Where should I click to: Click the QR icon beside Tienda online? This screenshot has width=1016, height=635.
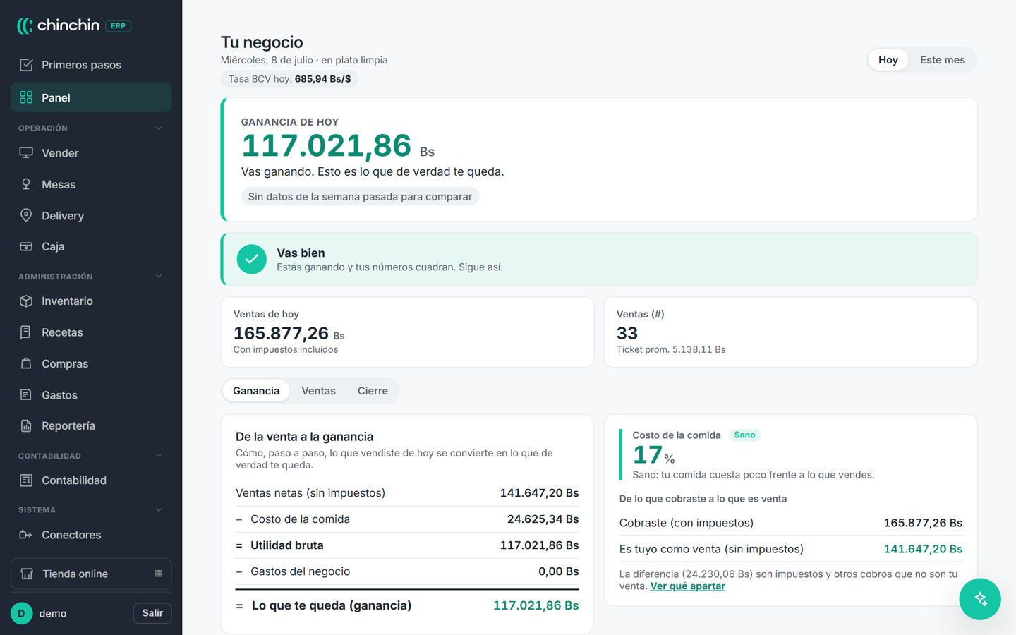[158, 574]
